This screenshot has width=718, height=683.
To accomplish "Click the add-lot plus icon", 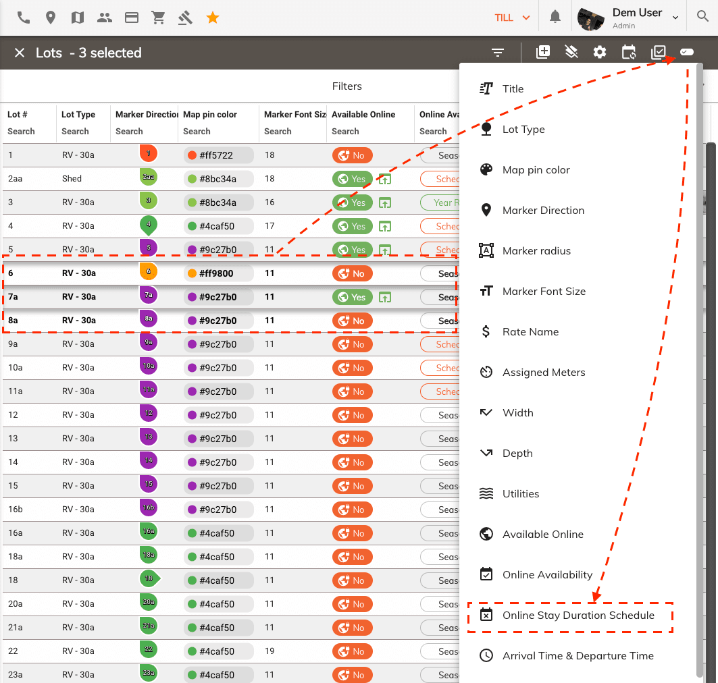I will pos(543,52).
